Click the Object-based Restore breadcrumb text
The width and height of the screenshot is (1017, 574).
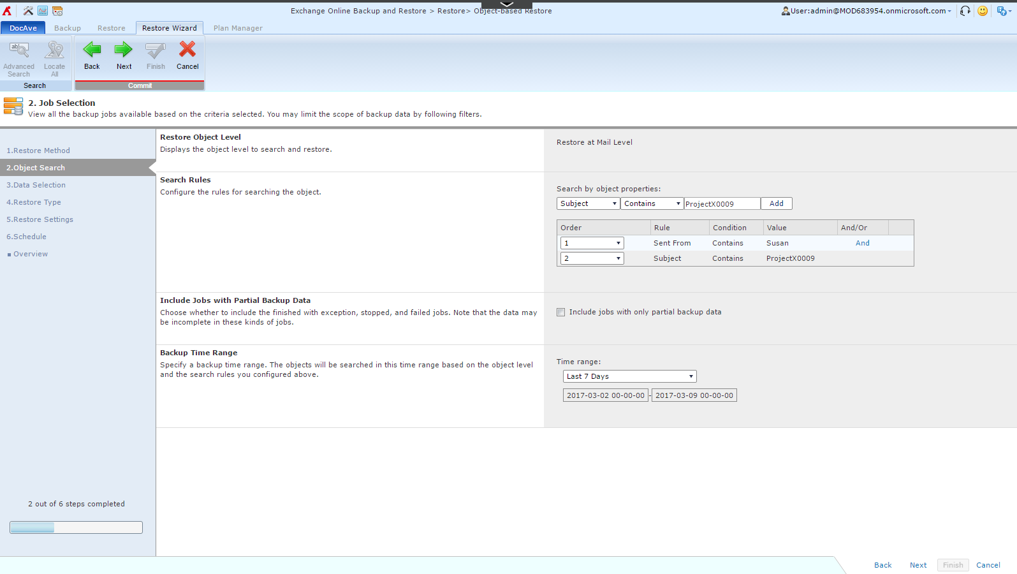(x=513, y=11)
